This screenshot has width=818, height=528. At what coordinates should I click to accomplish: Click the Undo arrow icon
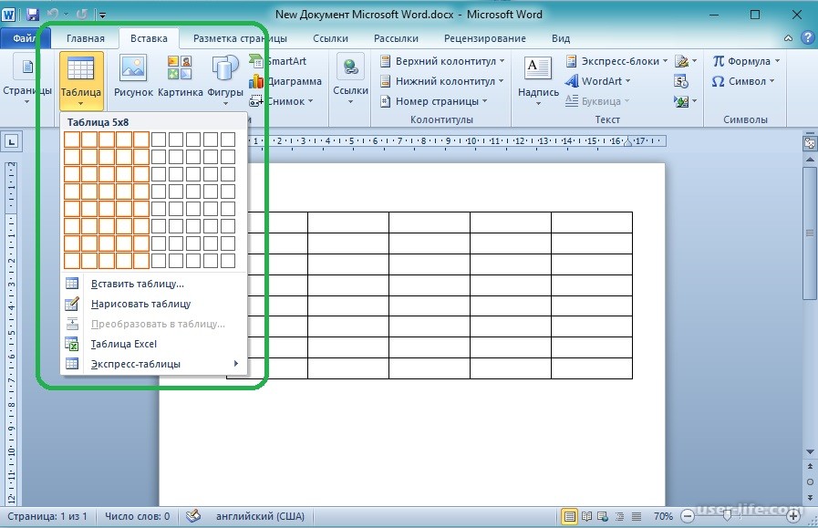tap(52, 14)
